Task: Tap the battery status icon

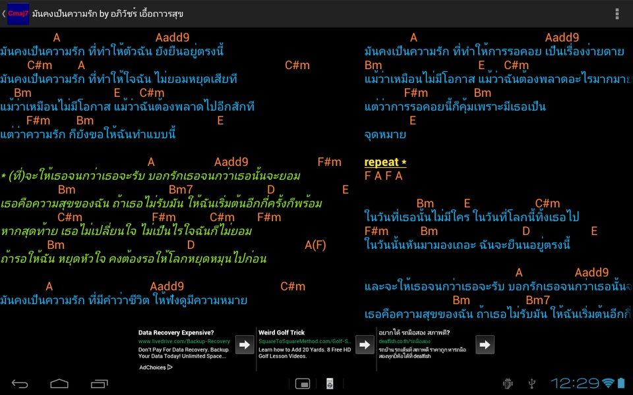Action: click(x=621, y=383)
